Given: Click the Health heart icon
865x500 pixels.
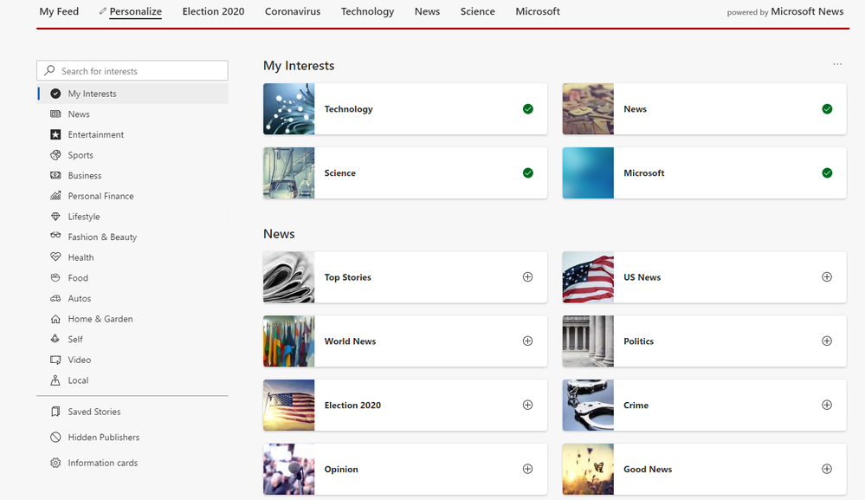Looking at the screenshot, I should [x=55, y=257].
